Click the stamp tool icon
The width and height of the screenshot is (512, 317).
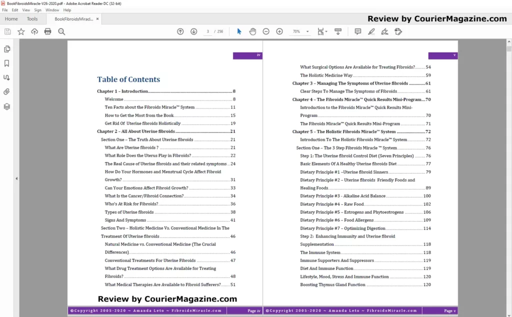398,31
